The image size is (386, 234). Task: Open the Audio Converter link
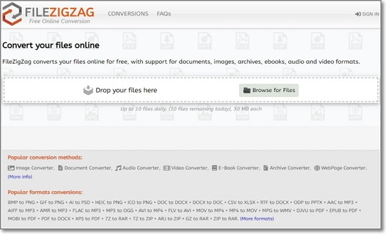[141, 168]
